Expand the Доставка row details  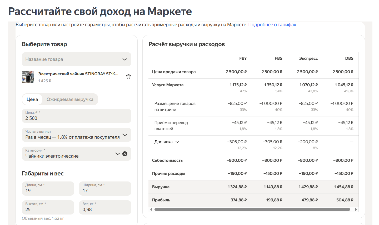point(177,142)
